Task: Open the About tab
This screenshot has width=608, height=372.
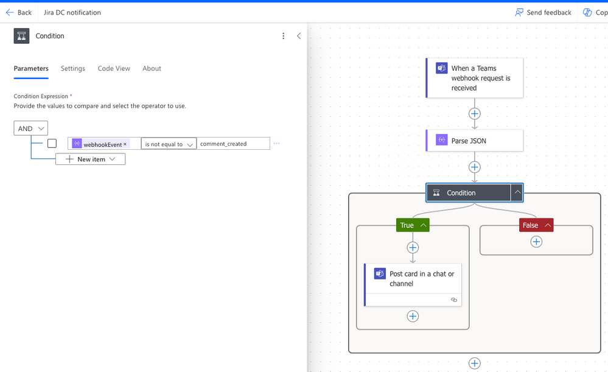Action: 152,68
